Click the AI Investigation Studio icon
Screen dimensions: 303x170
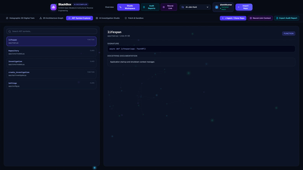pyautogui.click(x=97, y=18)
